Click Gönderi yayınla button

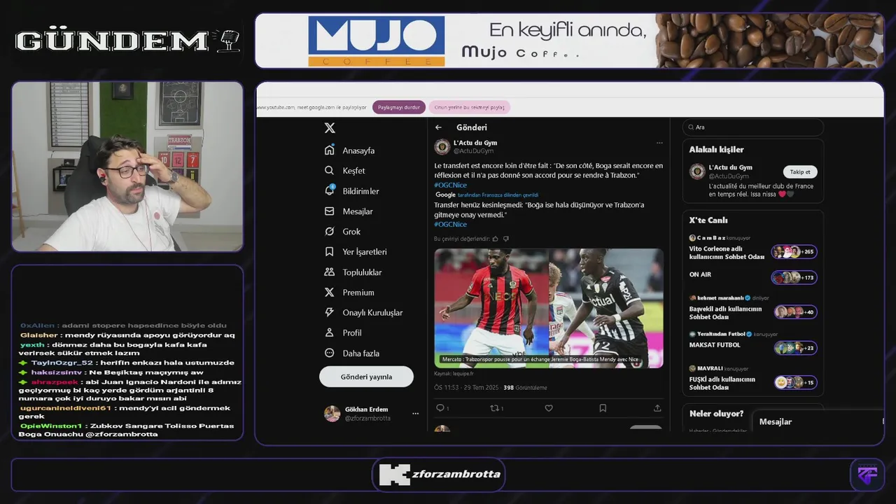(366, 377)
